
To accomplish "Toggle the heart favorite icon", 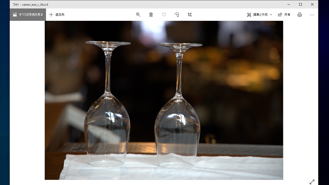I will [x=164, y=15].
